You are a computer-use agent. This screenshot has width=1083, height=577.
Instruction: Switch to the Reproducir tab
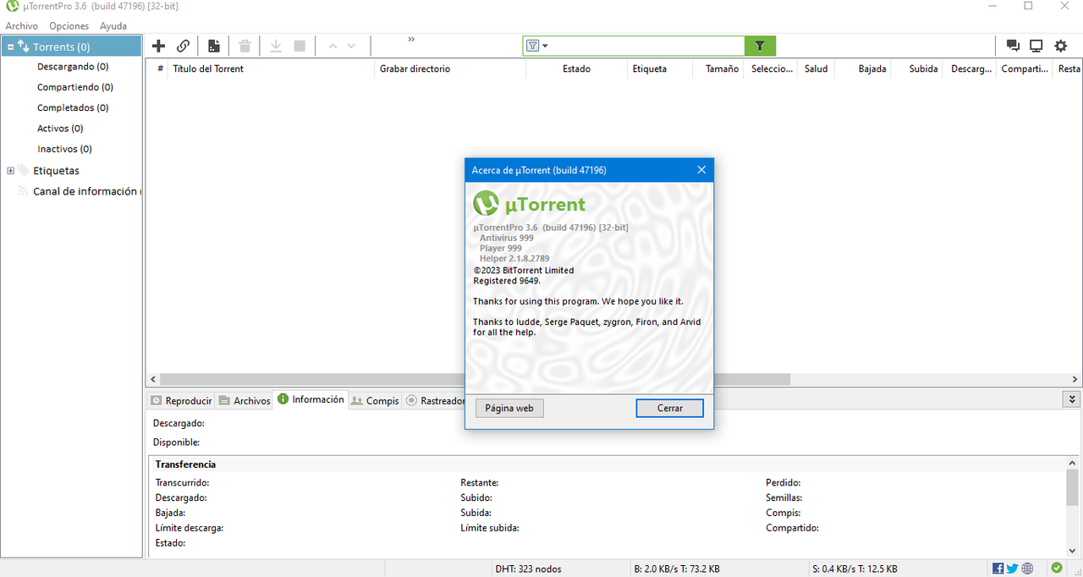180,400
